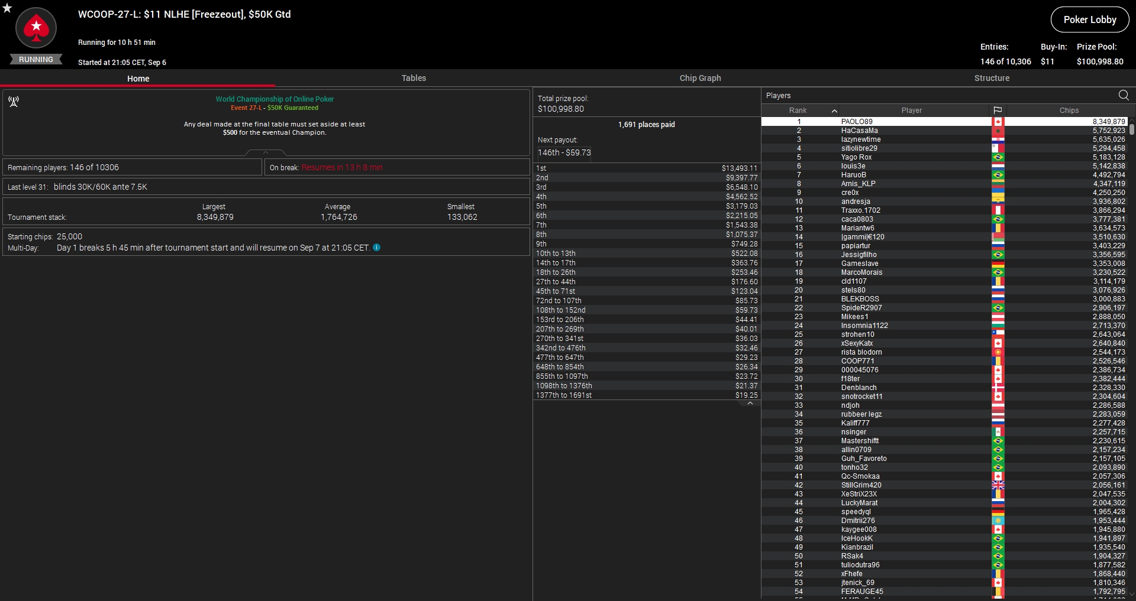Image resolution: width=1136 pixels, height=601 pixels.
Task: Click the flag icon next to Yago Rox
Action: (998, 157)
